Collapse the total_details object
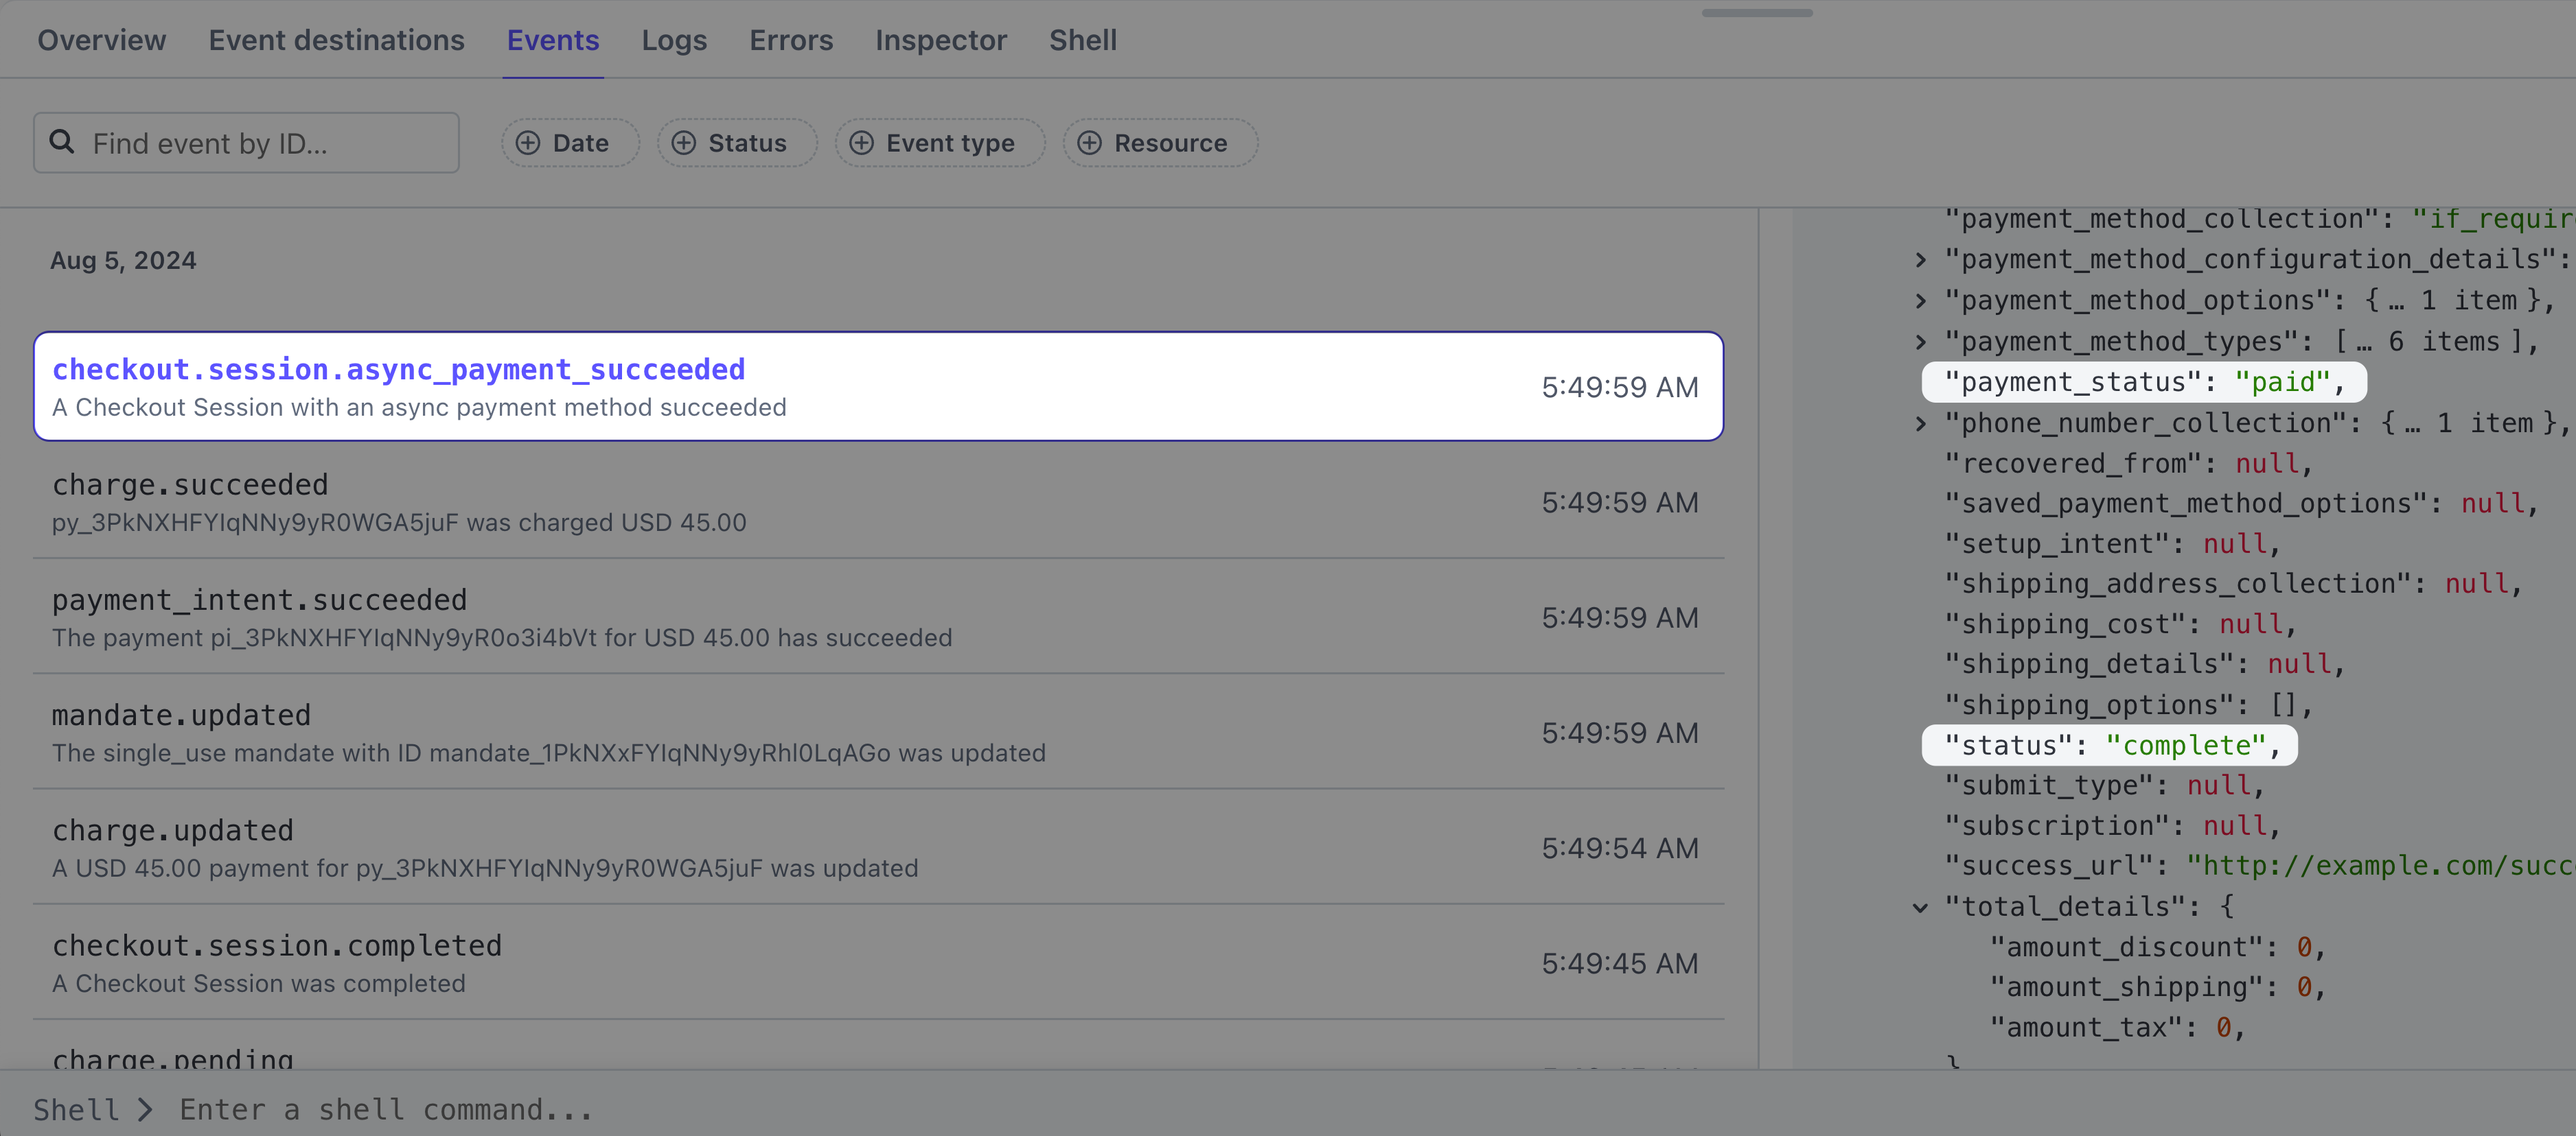 tap(1920, 907)
